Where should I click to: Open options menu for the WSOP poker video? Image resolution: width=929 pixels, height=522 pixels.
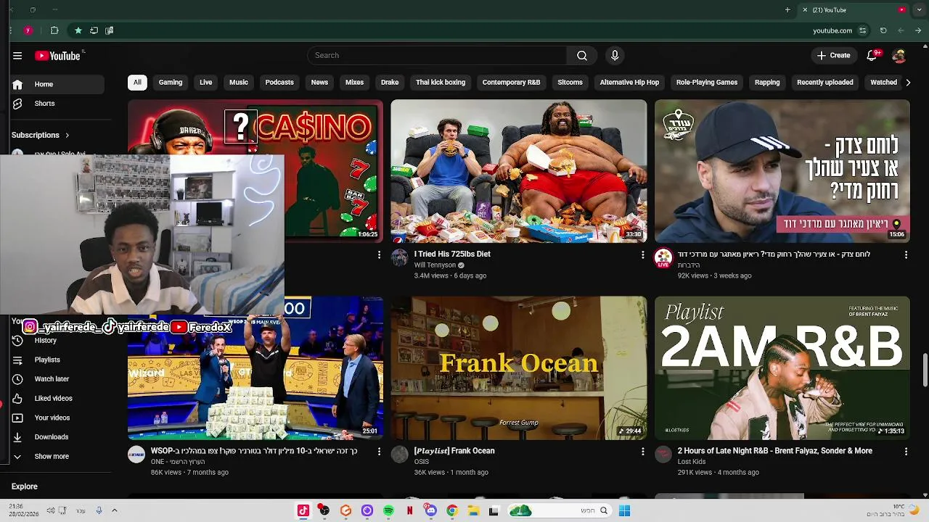coord(379,452)
